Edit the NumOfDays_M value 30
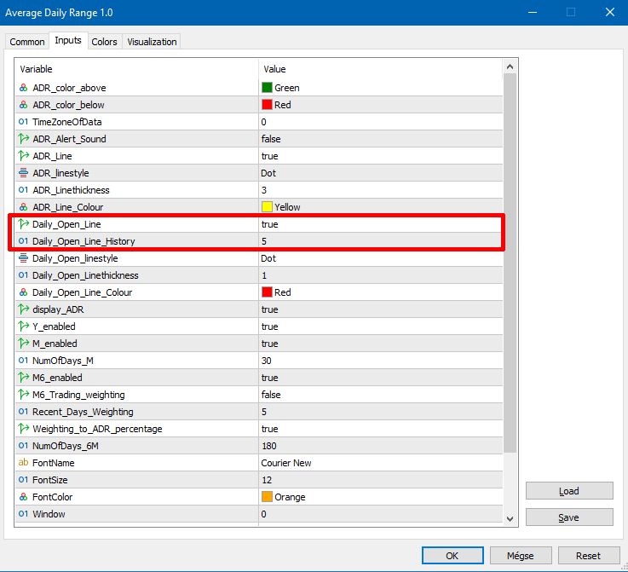 381,361
